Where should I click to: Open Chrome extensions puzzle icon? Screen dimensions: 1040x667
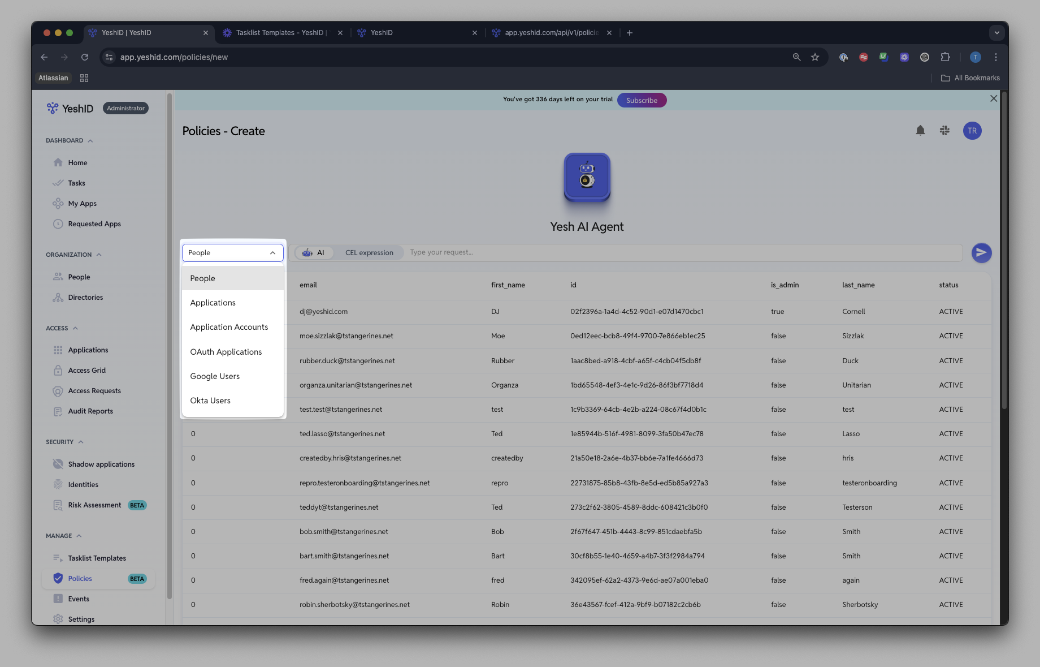pyautogui.click(x=945, y=57)
